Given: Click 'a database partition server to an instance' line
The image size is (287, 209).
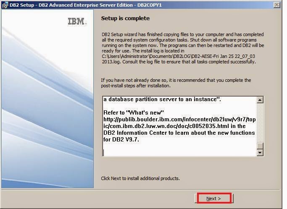Looking at the screenshot, I should pyautogui.click(x=162, y=99).
